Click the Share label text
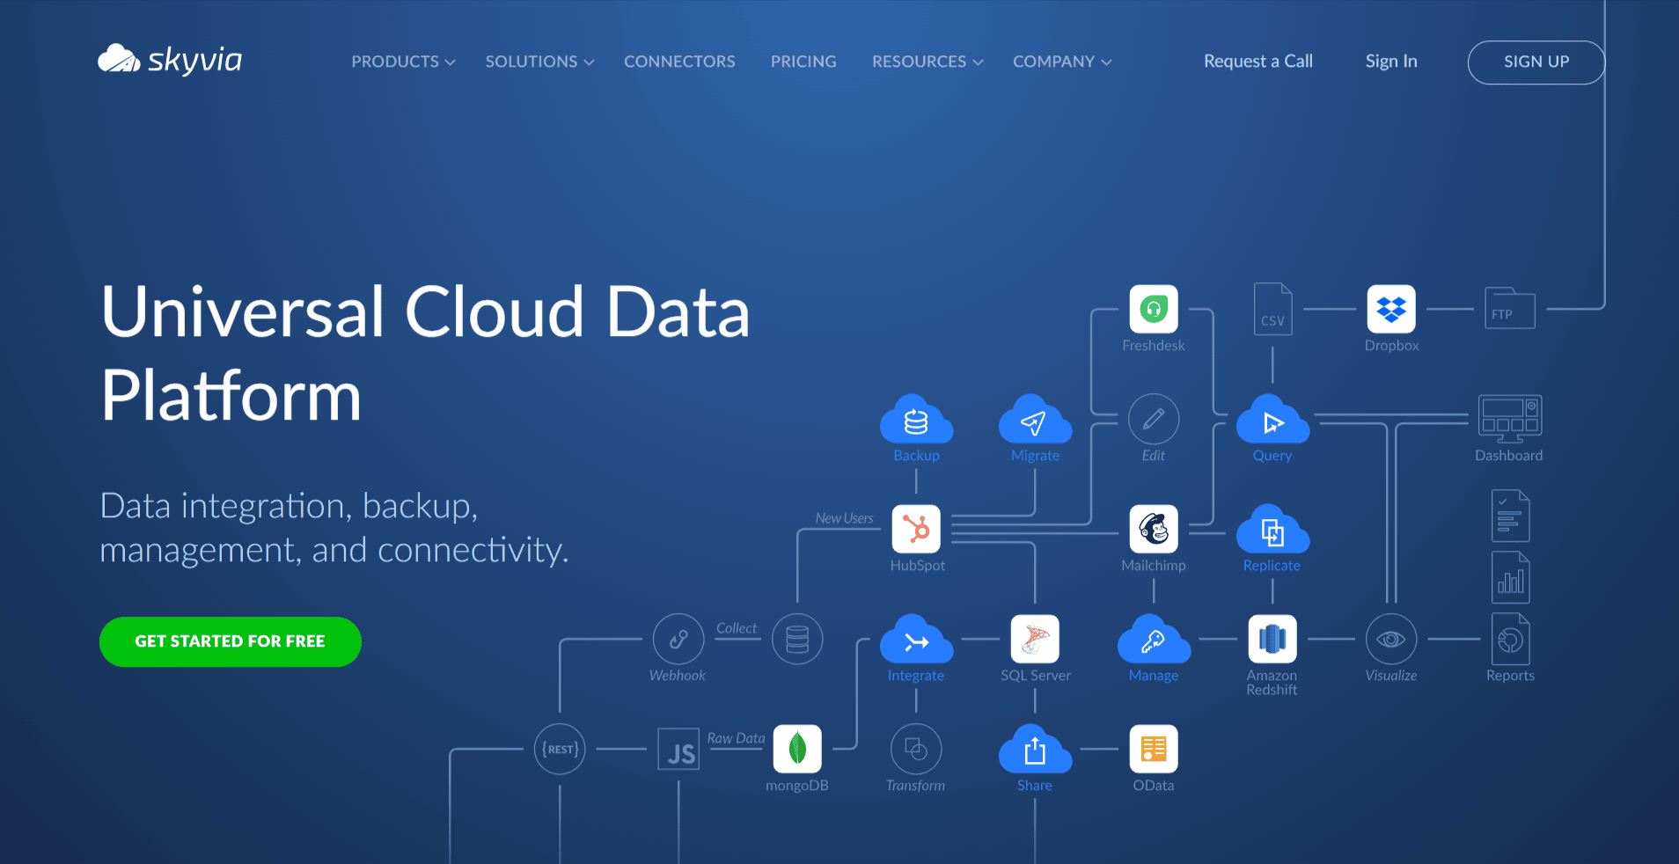The image size is (1679, 864). (1035, 786)
